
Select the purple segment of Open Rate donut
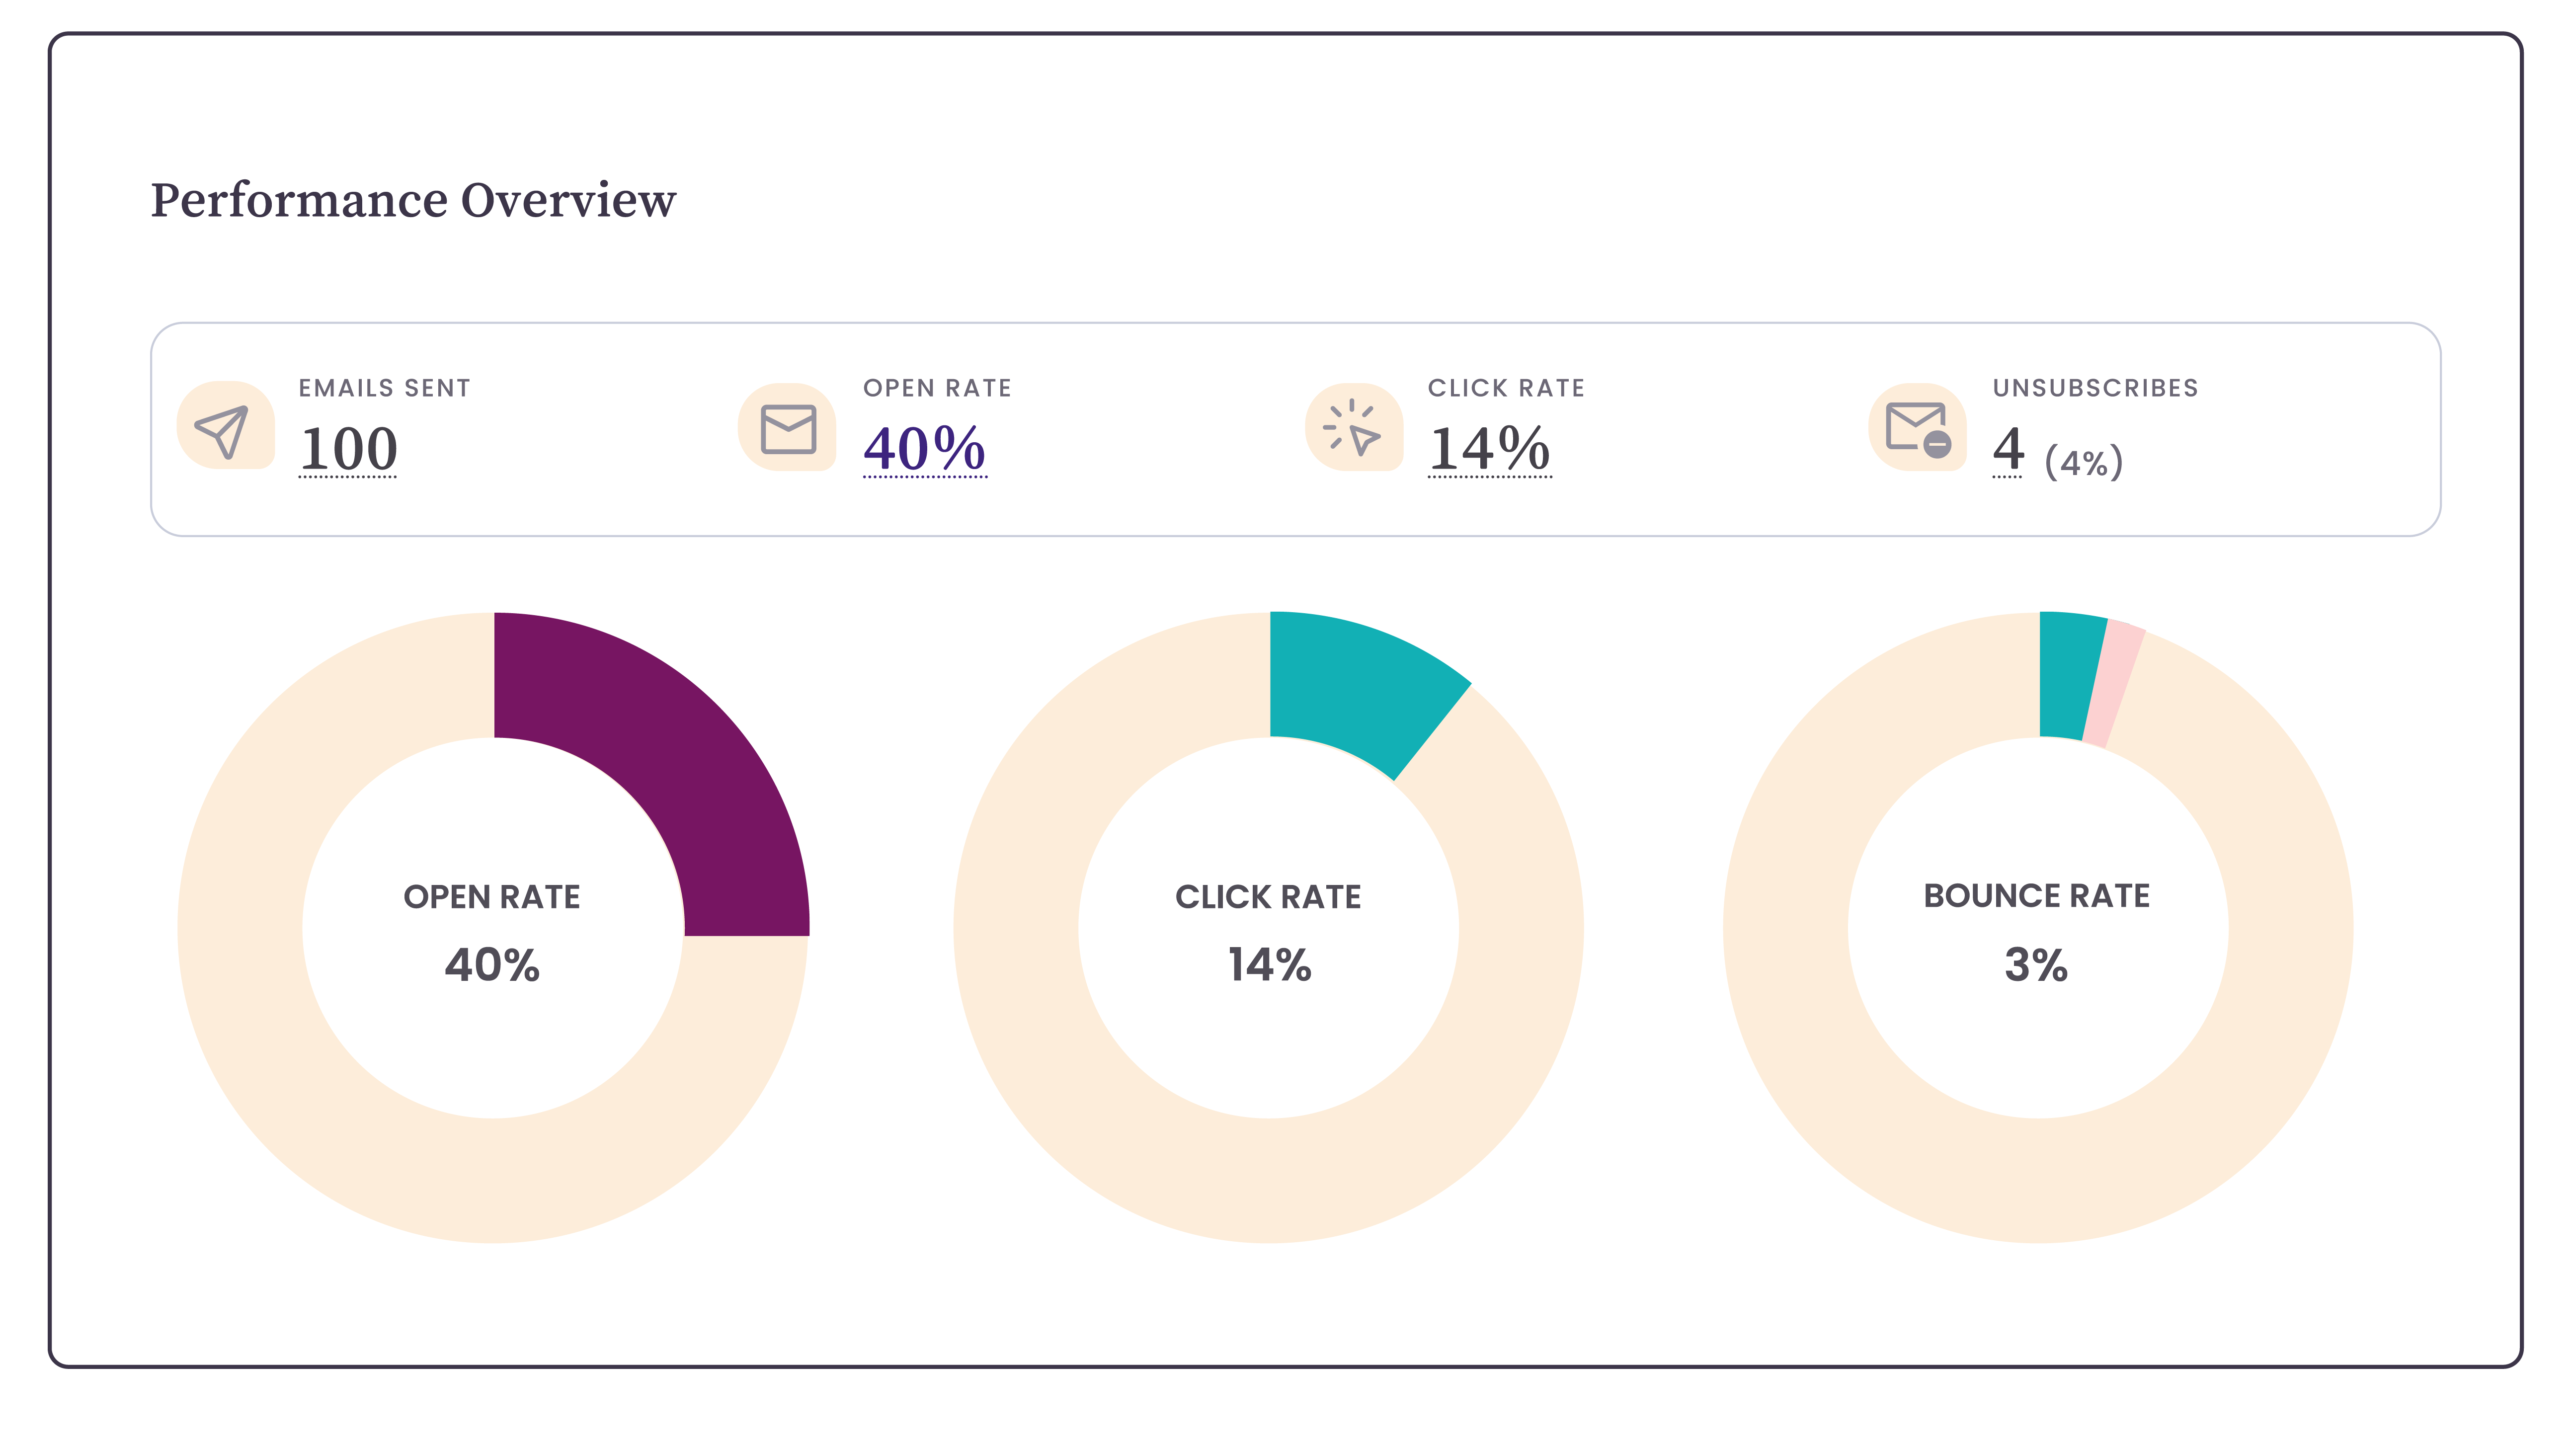click(680, 750)
